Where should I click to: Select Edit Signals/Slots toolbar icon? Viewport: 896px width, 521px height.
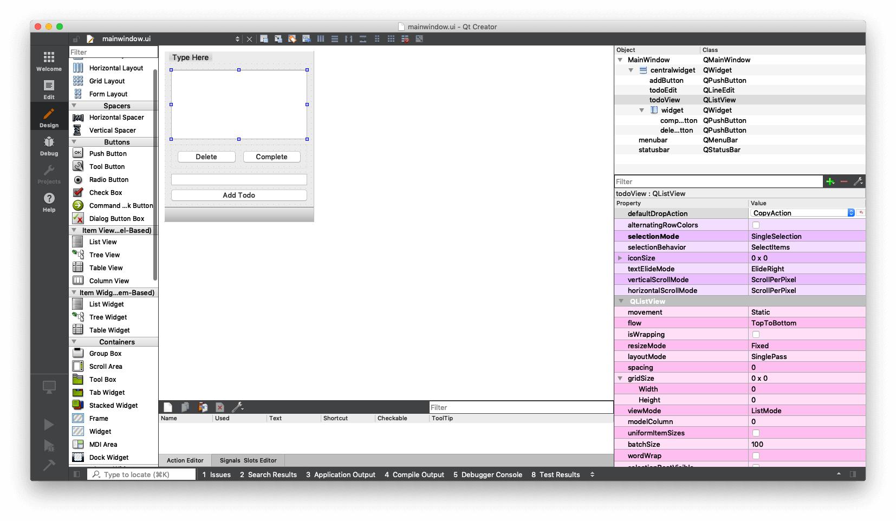(278, 38)
